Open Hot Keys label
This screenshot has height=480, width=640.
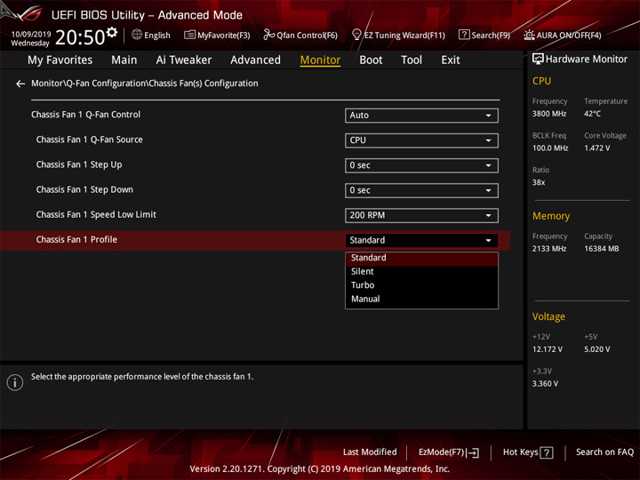coord(520,452)
